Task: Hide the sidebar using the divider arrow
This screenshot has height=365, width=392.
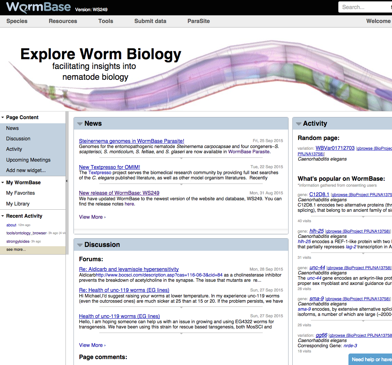Action: point(67,181)
